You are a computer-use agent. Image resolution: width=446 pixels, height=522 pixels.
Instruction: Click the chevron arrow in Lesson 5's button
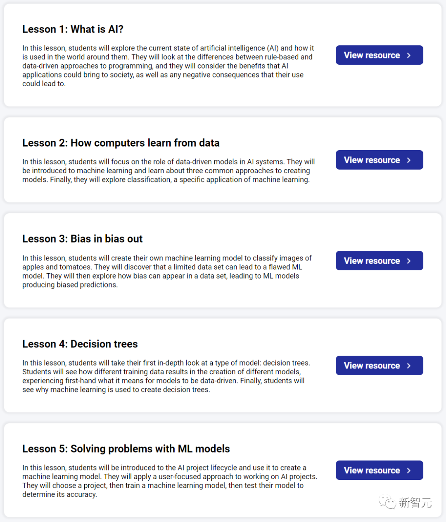pos(409,470)
